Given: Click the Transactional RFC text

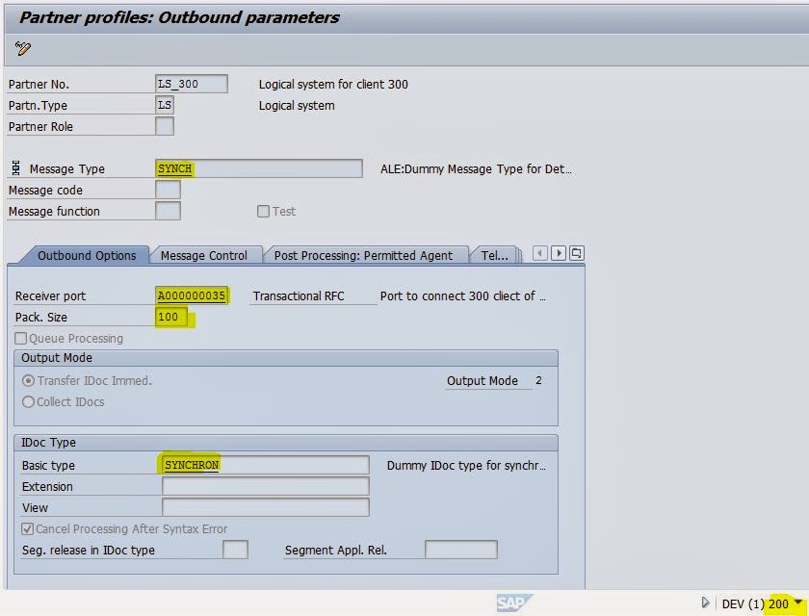Looking at the screenshot, I should pos(299,295).
